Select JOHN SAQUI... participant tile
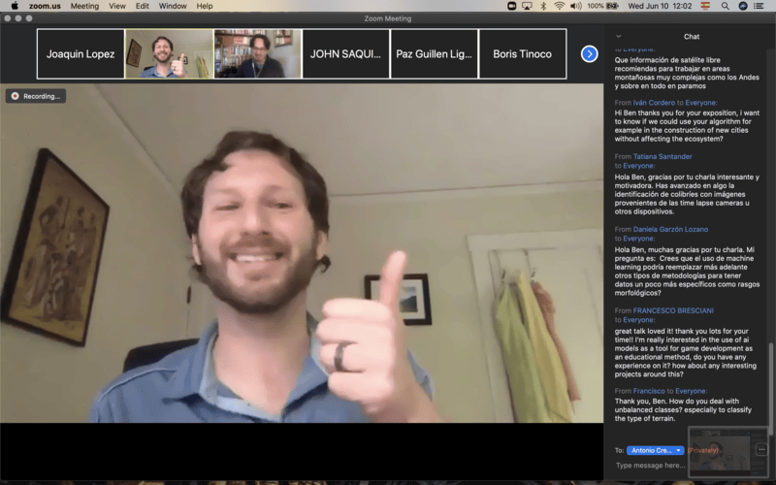 [x=345, y=54]
